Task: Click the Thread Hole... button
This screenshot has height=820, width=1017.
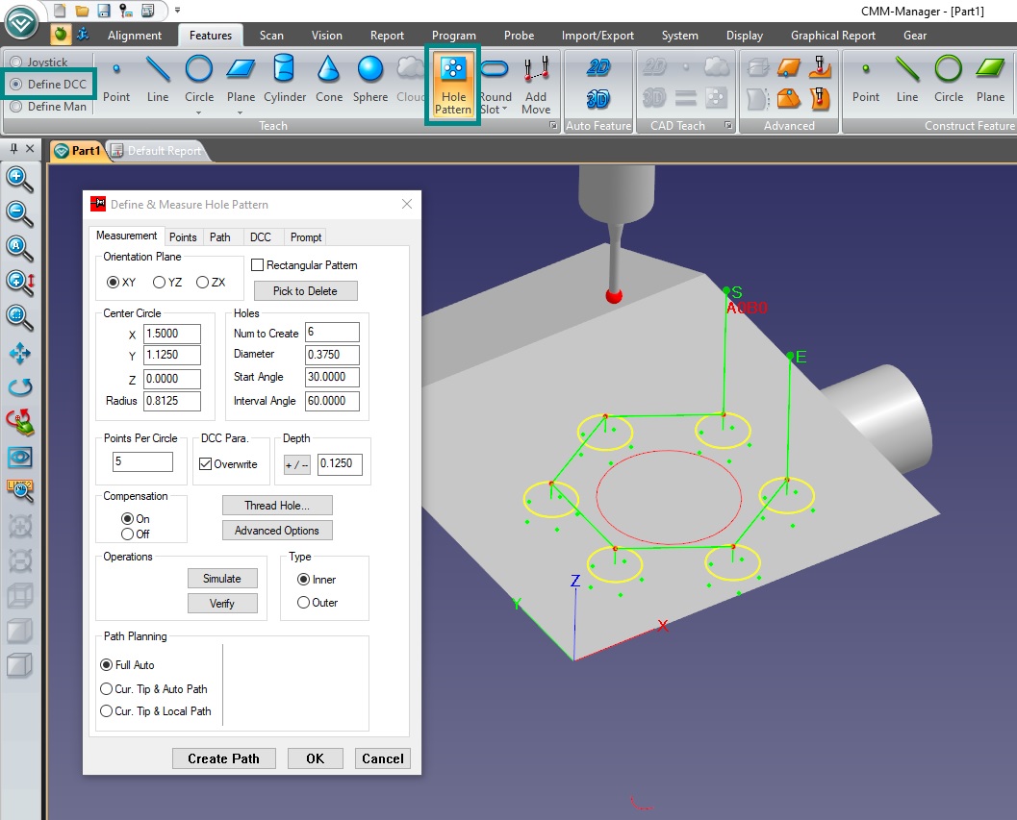Action: tap(277, 506)
